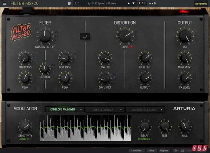Click the Sensitivity knob
Image resolution: width=210 pixels, height=153 pixels.
click(x=25, y=126)
